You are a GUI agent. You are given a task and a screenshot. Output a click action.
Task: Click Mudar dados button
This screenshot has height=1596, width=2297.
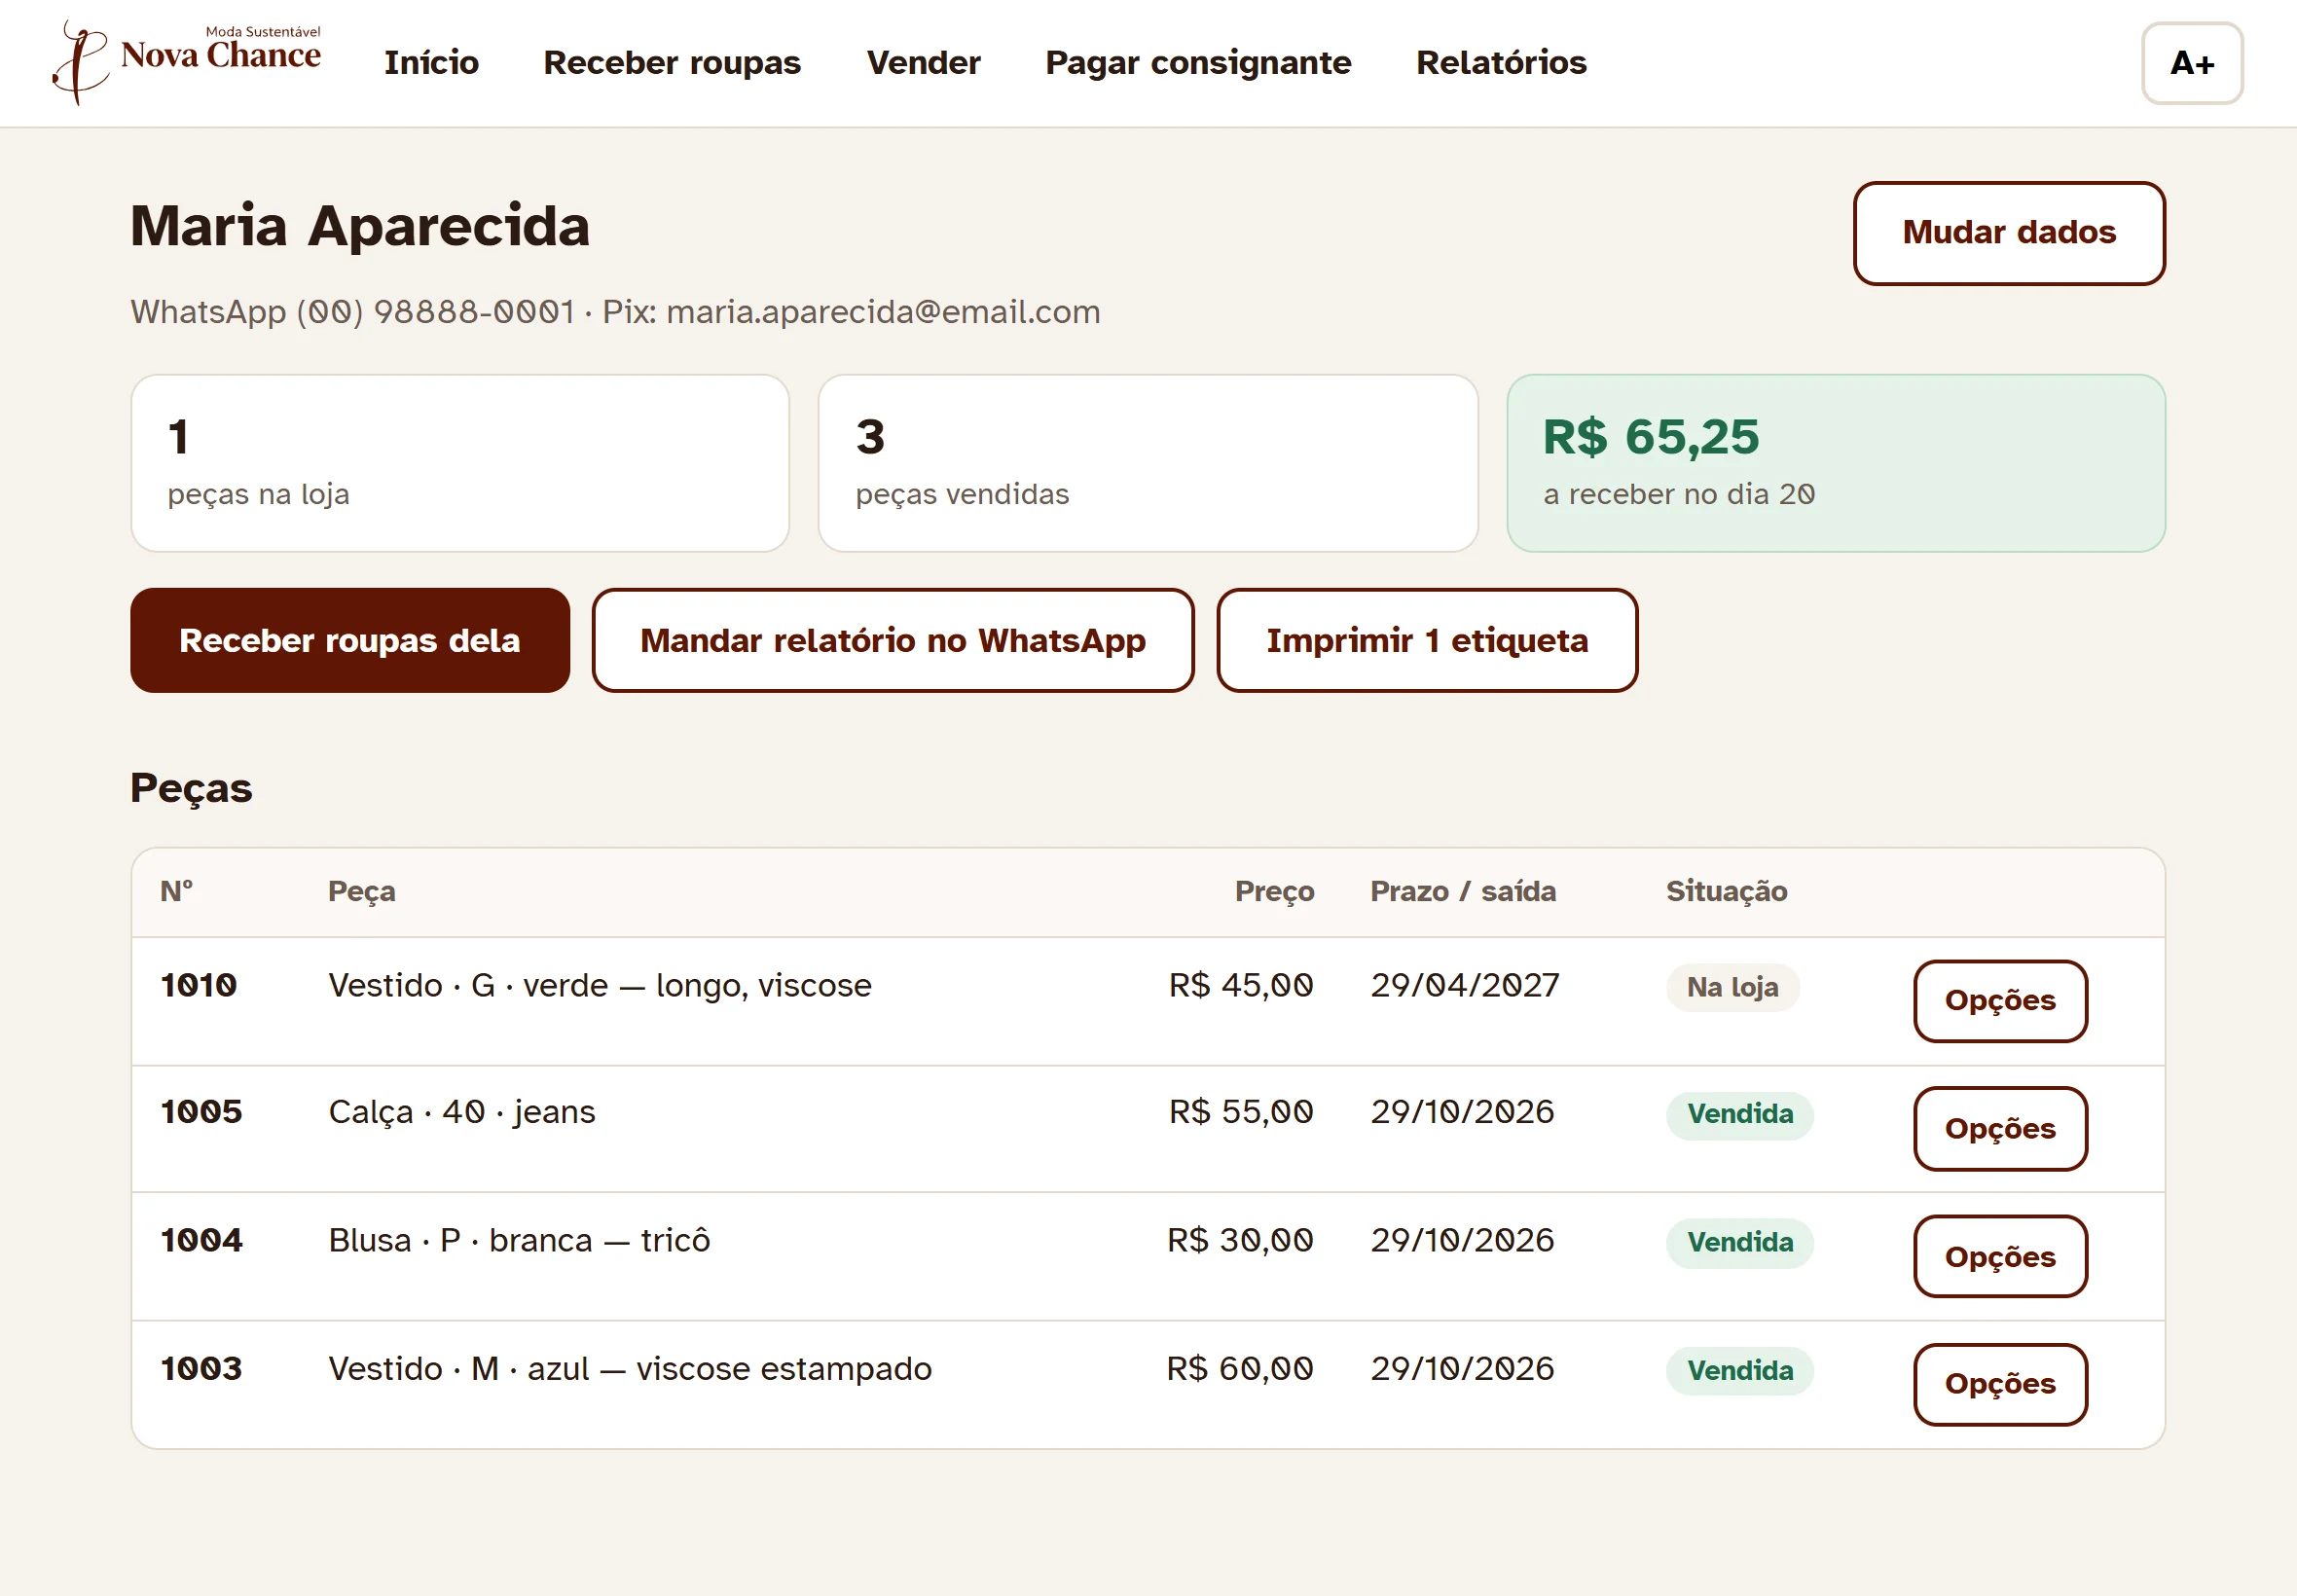coord(2008,233)
